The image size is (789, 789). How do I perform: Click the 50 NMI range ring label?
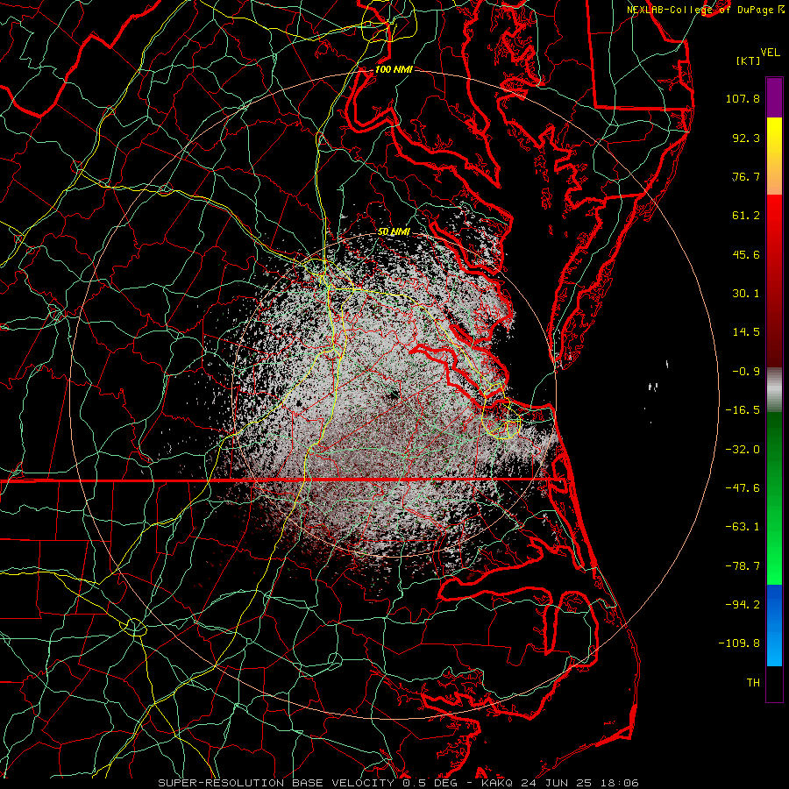(394, 231)
